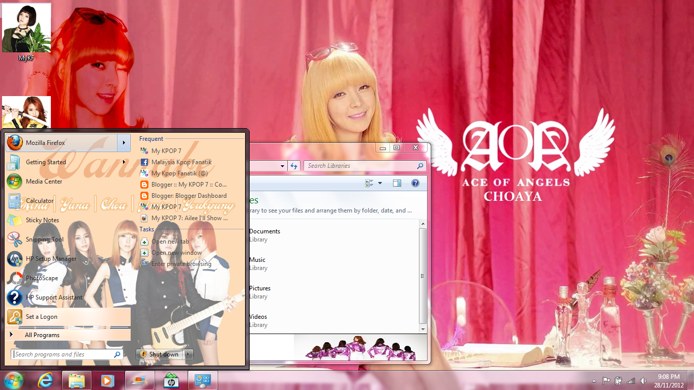Open Sticky Notes
The image size is (694, 390).
point(42,220)
